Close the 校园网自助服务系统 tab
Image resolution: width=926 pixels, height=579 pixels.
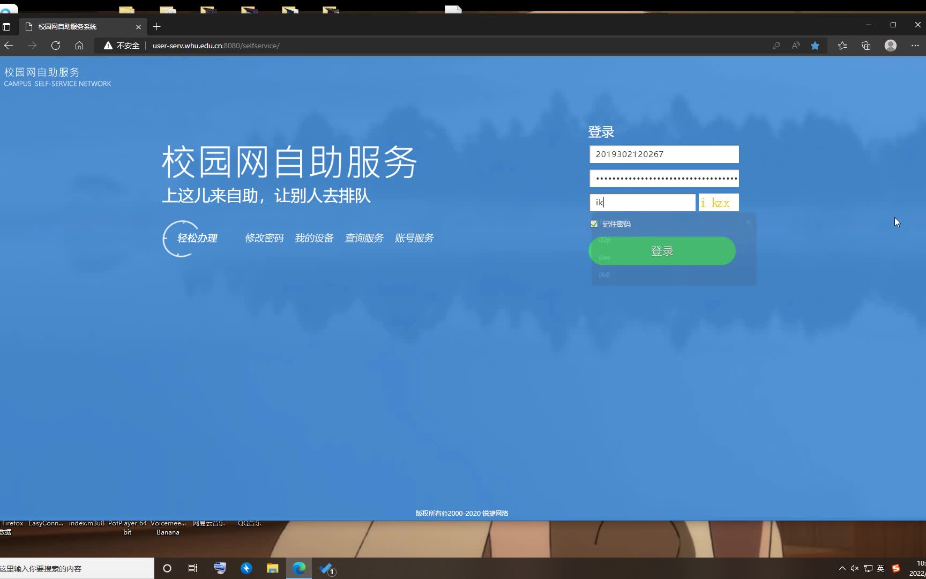click(138, 26)
